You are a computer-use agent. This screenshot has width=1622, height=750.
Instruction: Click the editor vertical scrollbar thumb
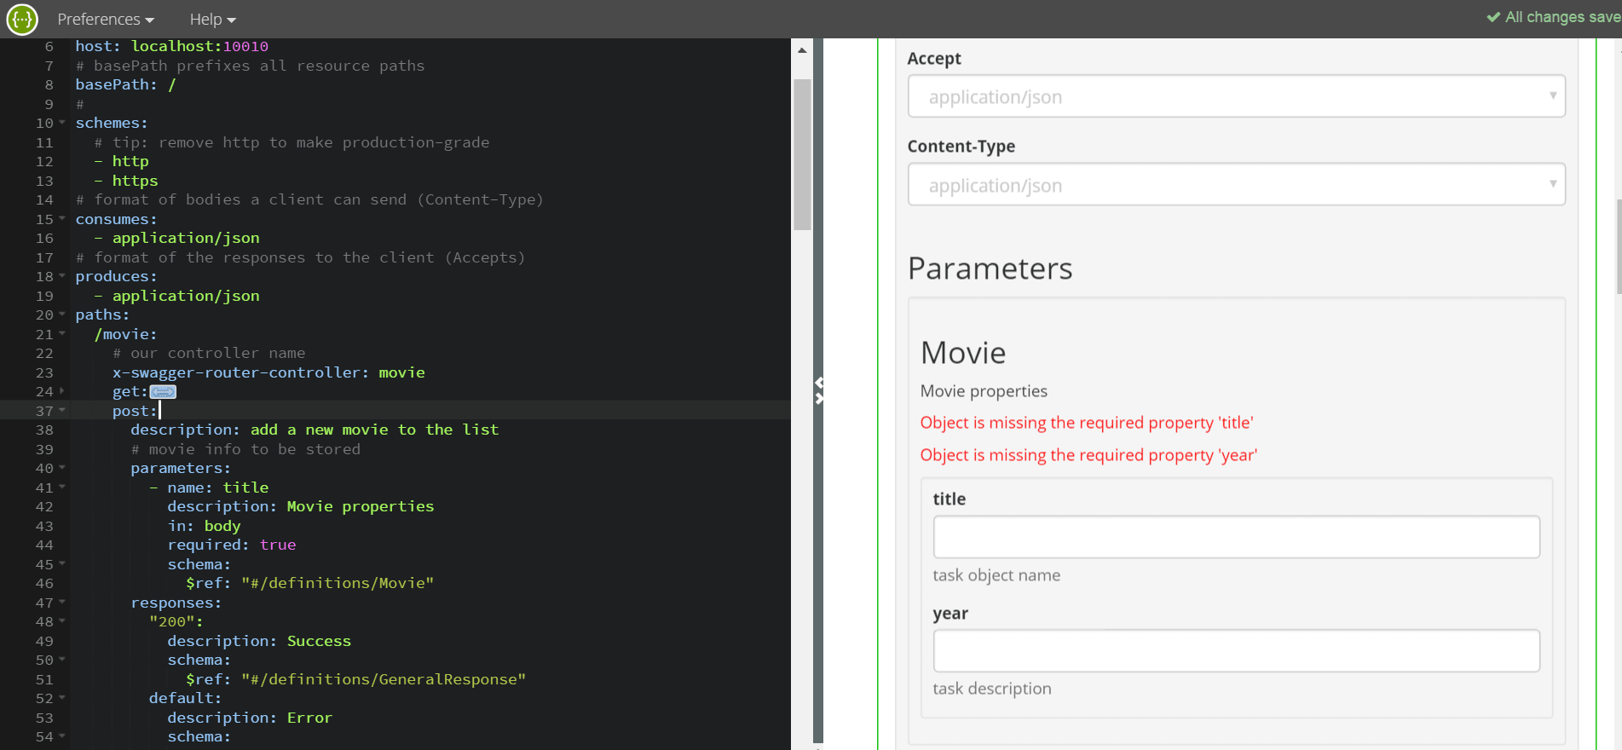802,154
